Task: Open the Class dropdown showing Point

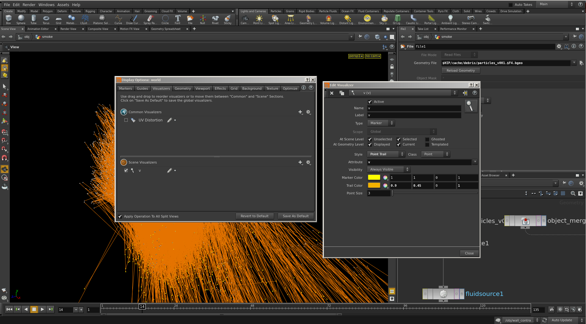Action: pyautogui.click(x=435, y=154)
